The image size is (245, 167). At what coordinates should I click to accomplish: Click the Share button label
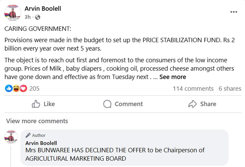[x=208, y=104]
